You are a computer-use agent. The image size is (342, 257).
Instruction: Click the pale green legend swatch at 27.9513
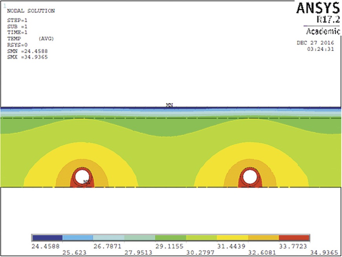[140, 238]
